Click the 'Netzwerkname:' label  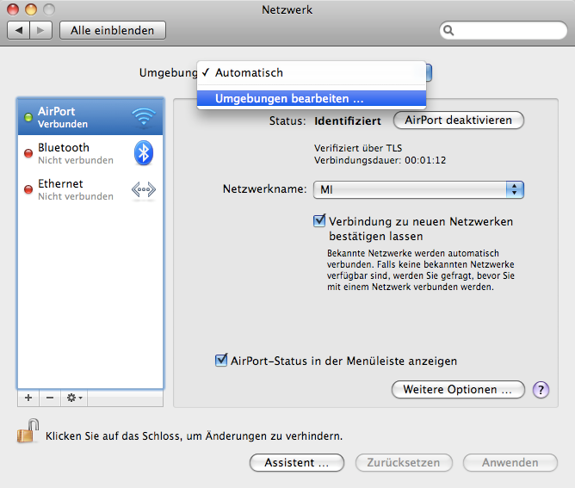point(264,188)
